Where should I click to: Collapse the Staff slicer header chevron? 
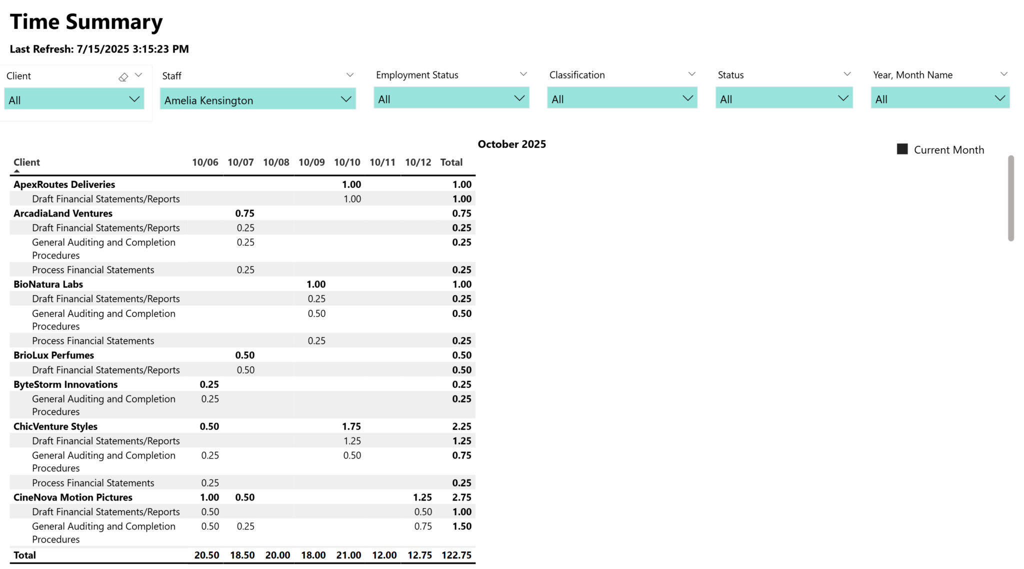pyautogui.click(x=350, y=75)
